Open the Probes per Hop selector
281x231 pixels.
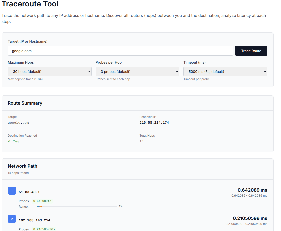coord(137,71)
